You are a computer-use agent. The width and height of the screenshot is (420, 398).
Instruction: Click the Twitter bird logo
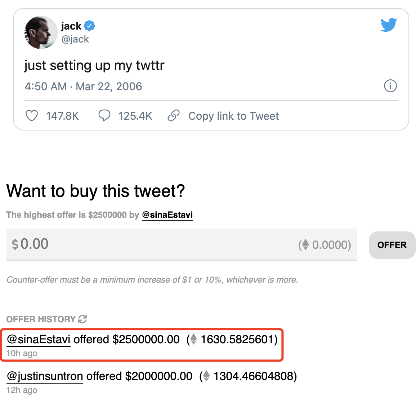(388, 25)
